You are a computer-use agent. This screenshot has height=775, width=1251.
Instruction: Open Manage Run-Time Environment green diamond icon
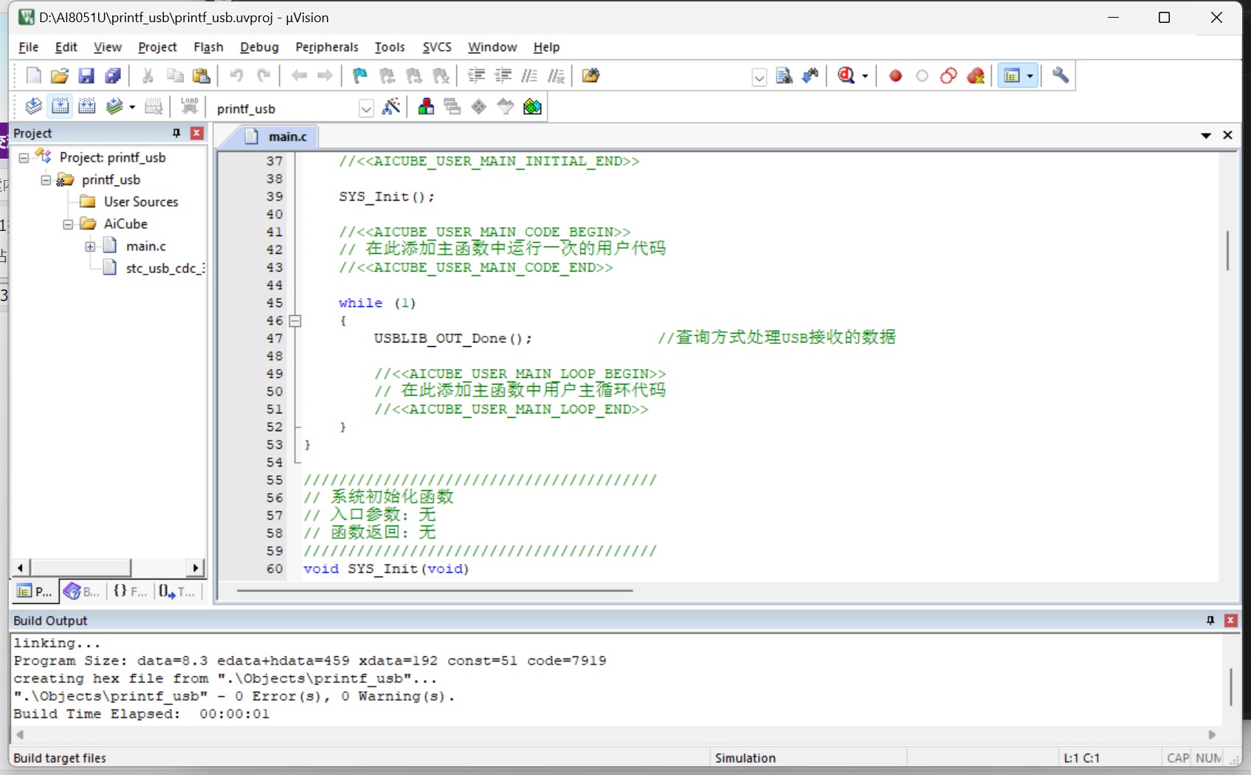[x=532, y=108]
